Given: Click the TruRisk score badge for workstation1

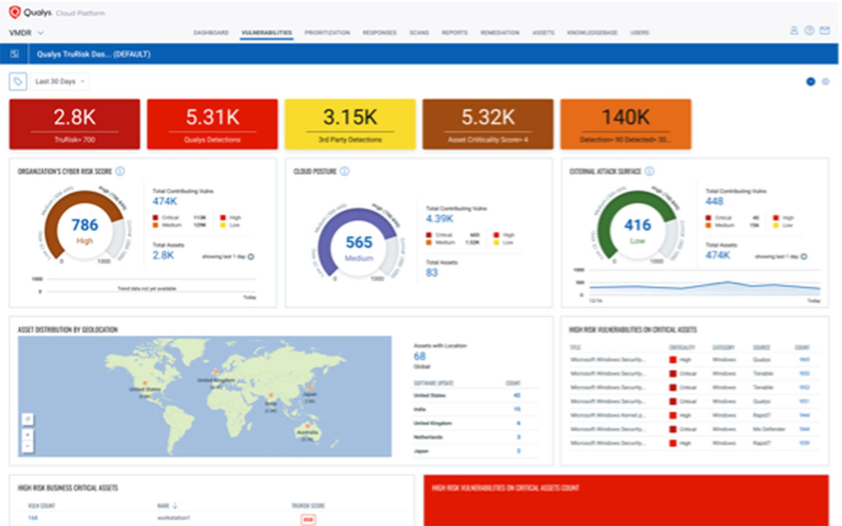Looking at the screenshot, I should tap(308, 520).
